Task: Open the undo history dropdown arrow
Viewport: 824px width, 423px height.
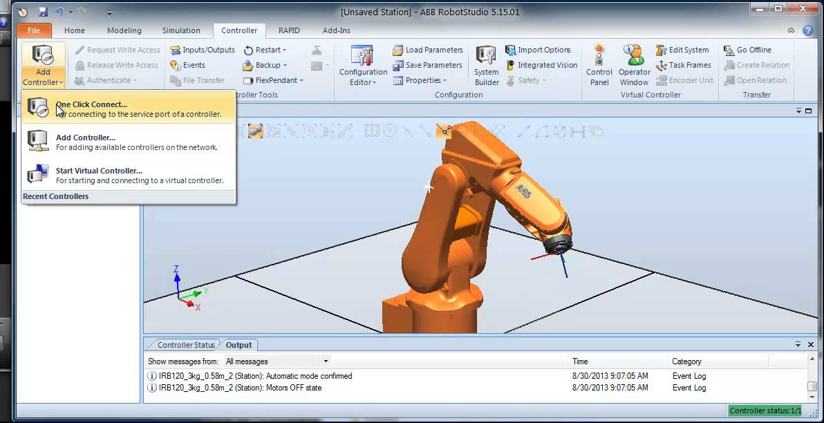Action: point(71,12)
